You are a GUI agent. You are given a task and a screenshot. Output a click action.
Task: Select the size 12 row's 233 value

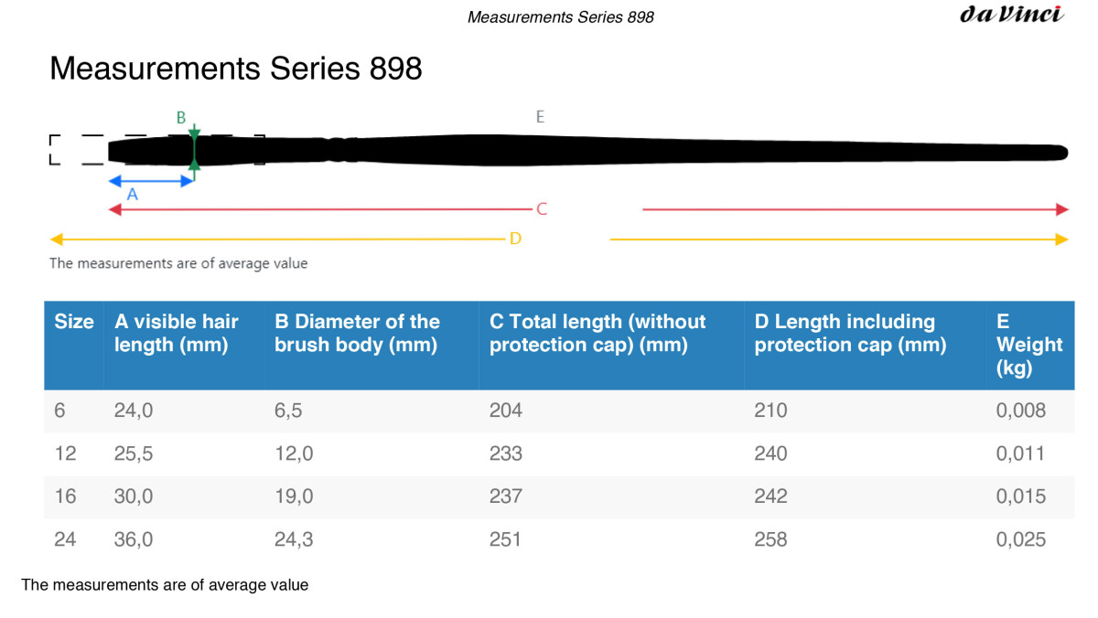[x=506, y=453]
